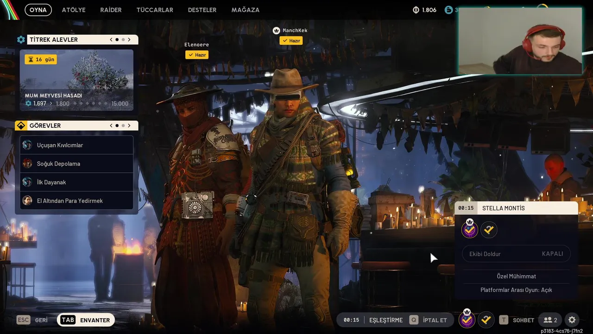The width and height of the screenshot is (593, 334).
Task: Select second page dot in Titrek Alevler
Action: [x=123, y=40]
